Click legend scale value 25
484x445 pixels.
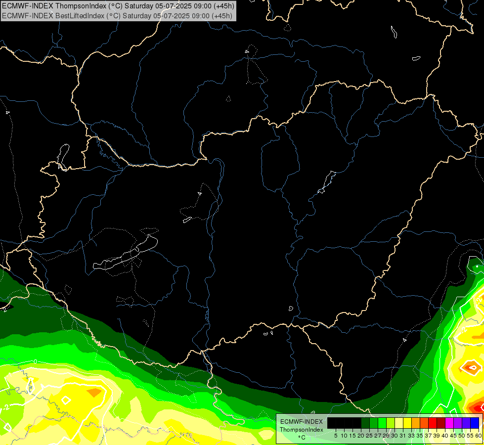(369, 436)
